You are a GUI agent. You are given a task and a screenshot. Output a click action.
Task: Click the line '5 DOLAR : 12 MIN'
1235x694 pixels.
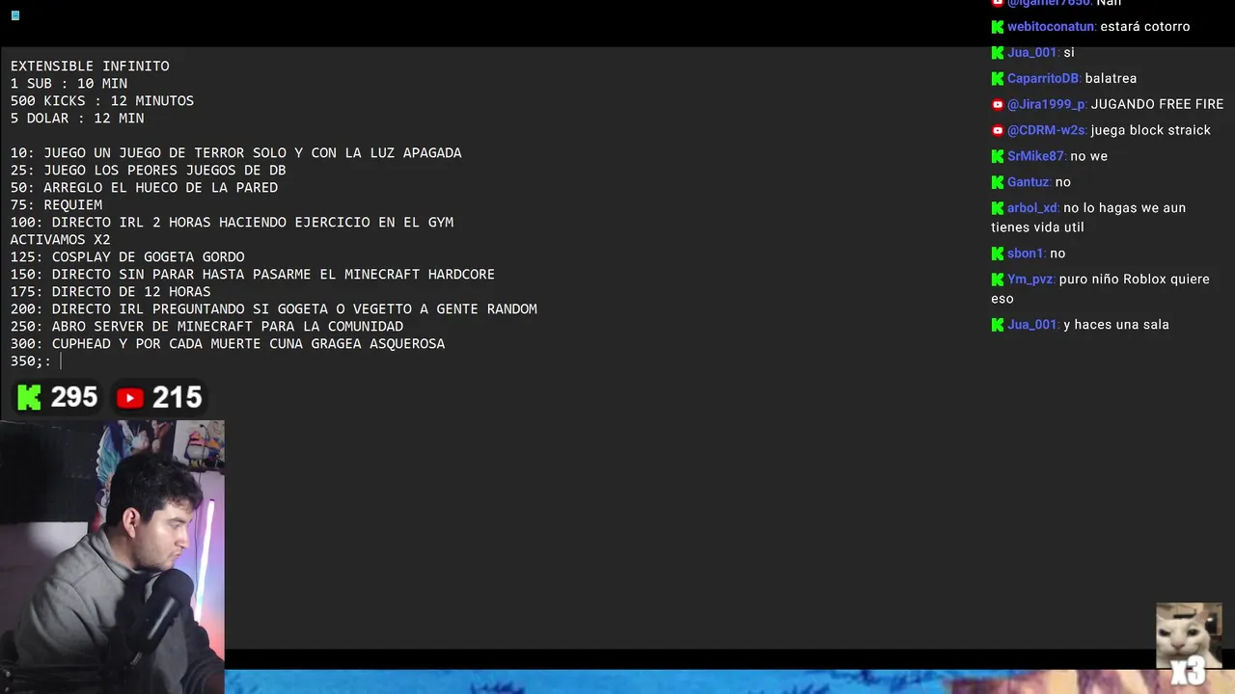[x=77, y=119]
